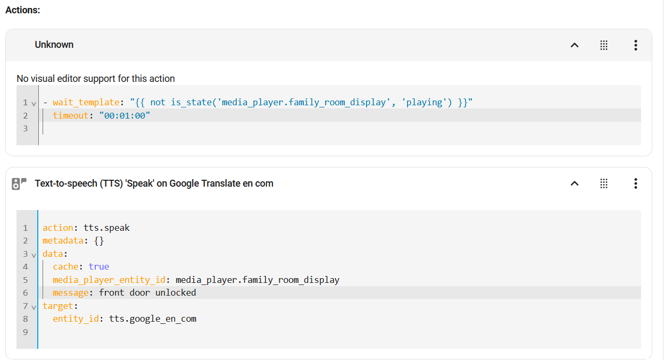Open the Unknown action overflow menu
664x360 pixels.
click(x=635, y=45)
